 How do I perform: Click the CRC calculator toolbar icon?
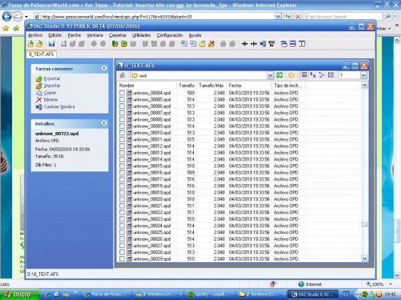pyautogui.click(x=272, y=44)
